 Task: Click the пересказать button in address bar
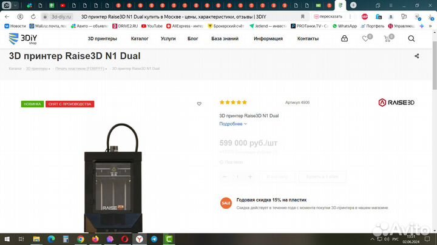(x=328, y=17)
